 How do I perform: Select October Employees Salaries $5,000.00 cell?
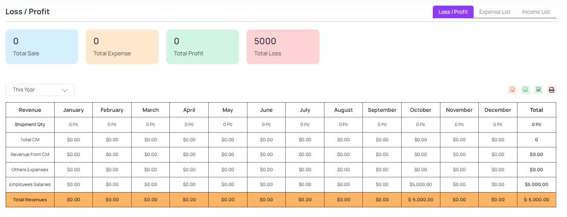(421, 184)
